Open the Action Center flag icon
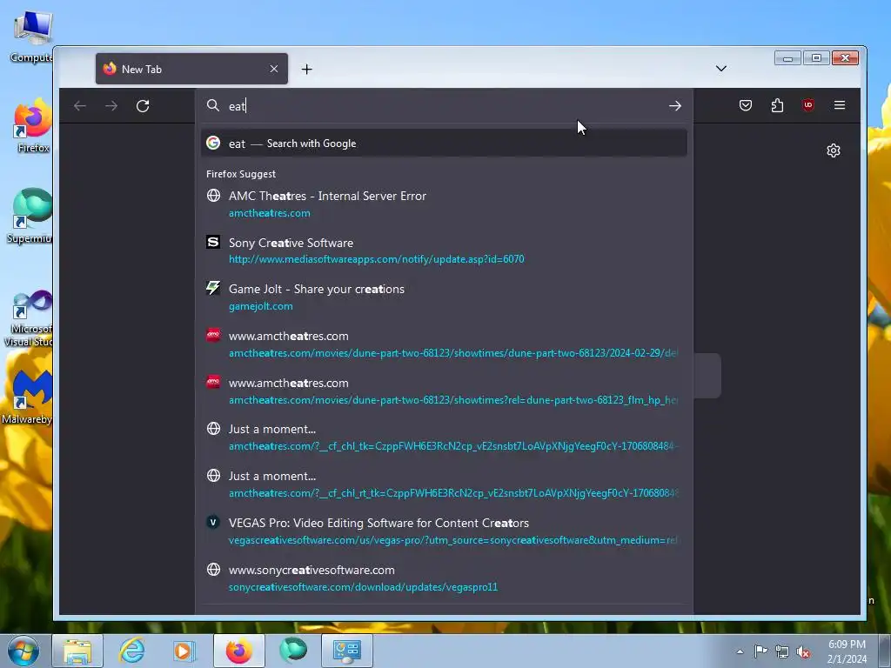This screenshot has width=891, height=668. [x=760, y=651]
